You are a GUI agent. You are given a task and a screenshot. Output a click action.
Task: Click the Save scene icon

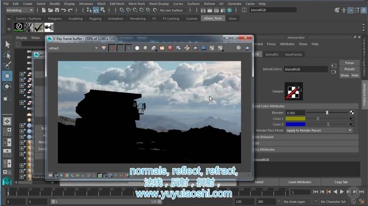click(x=56, y=10)
